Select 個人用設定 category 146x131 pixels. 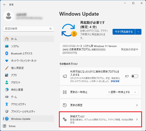click(29, 68)
